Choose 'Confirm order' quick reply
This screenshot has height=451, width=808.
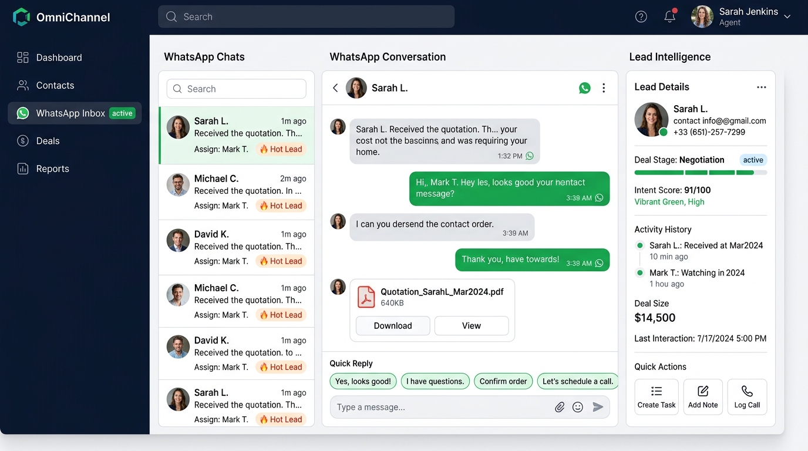[x=503, y=381]
